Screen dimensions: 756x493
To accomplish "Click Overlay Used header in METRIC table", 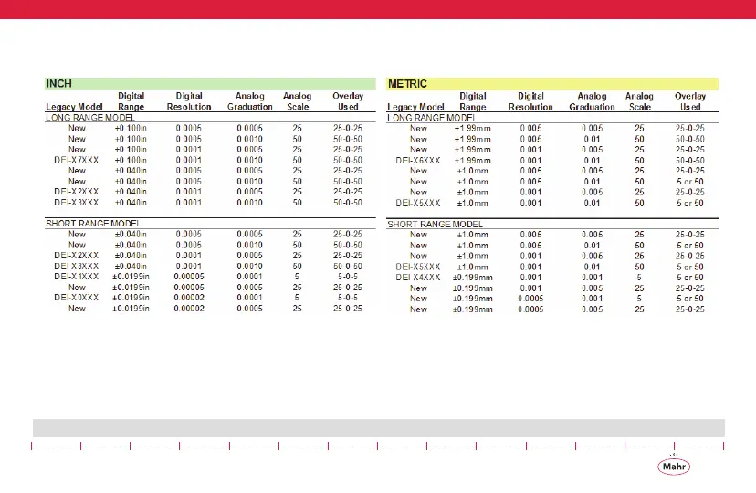I will coord(690,101).
